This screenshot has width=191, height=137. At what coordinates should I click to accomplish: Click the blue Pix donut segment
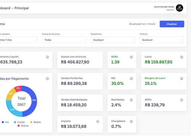(34, 100)
